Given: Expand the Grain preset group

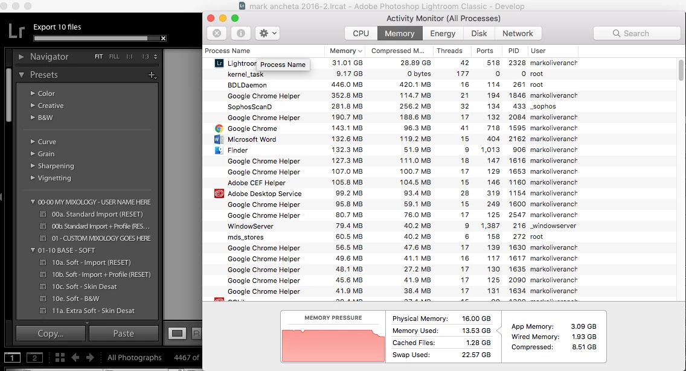Looking at the screenshot, I should [x=33, y=154].
